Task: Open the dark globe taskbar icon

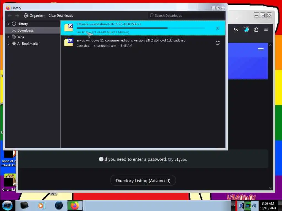Action: point(59,206)
